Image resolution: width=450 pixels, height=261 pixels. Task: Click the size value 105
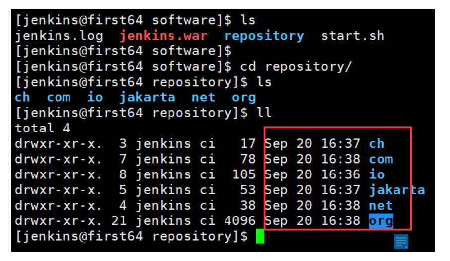tap(244, 174)
